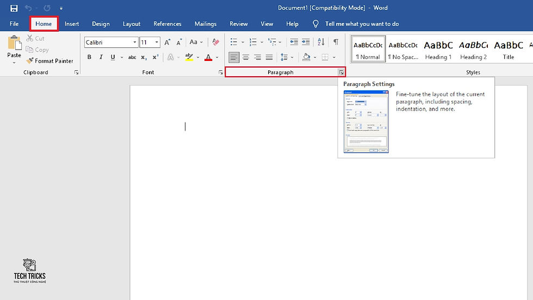Go to the Layout tab

[131, 24]
